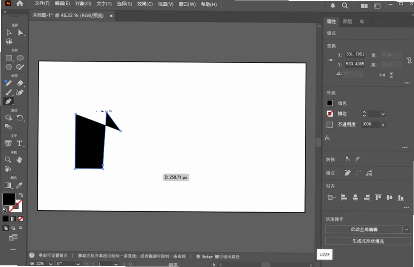Select the Hand tool
Viewport: 414px width, 267px height.
coord(19,160)
